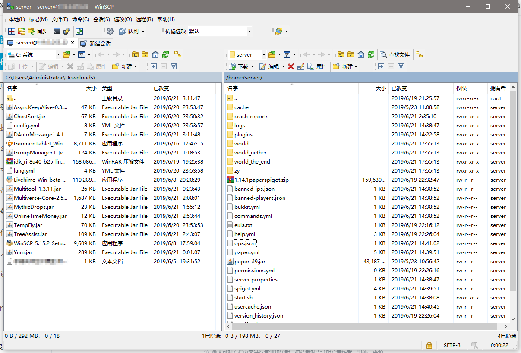Go to the parent directory in the remote panel
The height and width of the screenshot is (353, 521).
point(341,54)
